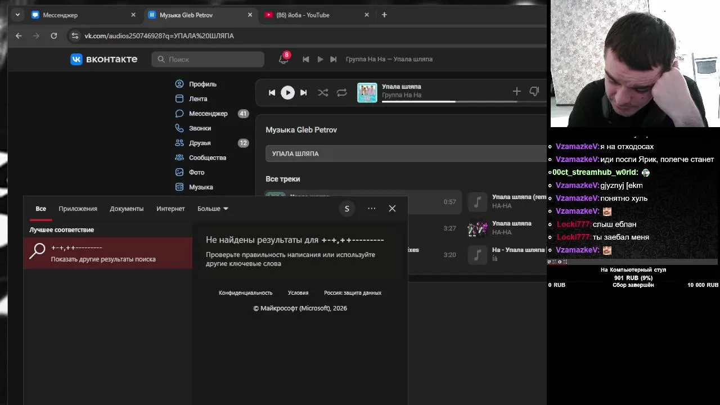The image size is (720, 405).
Task: Select the best match search result
Action: point(108,253)
